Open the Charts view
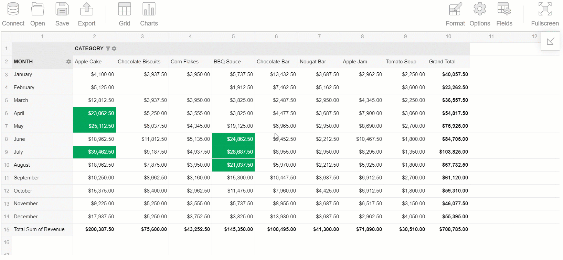 click(149, 14)
